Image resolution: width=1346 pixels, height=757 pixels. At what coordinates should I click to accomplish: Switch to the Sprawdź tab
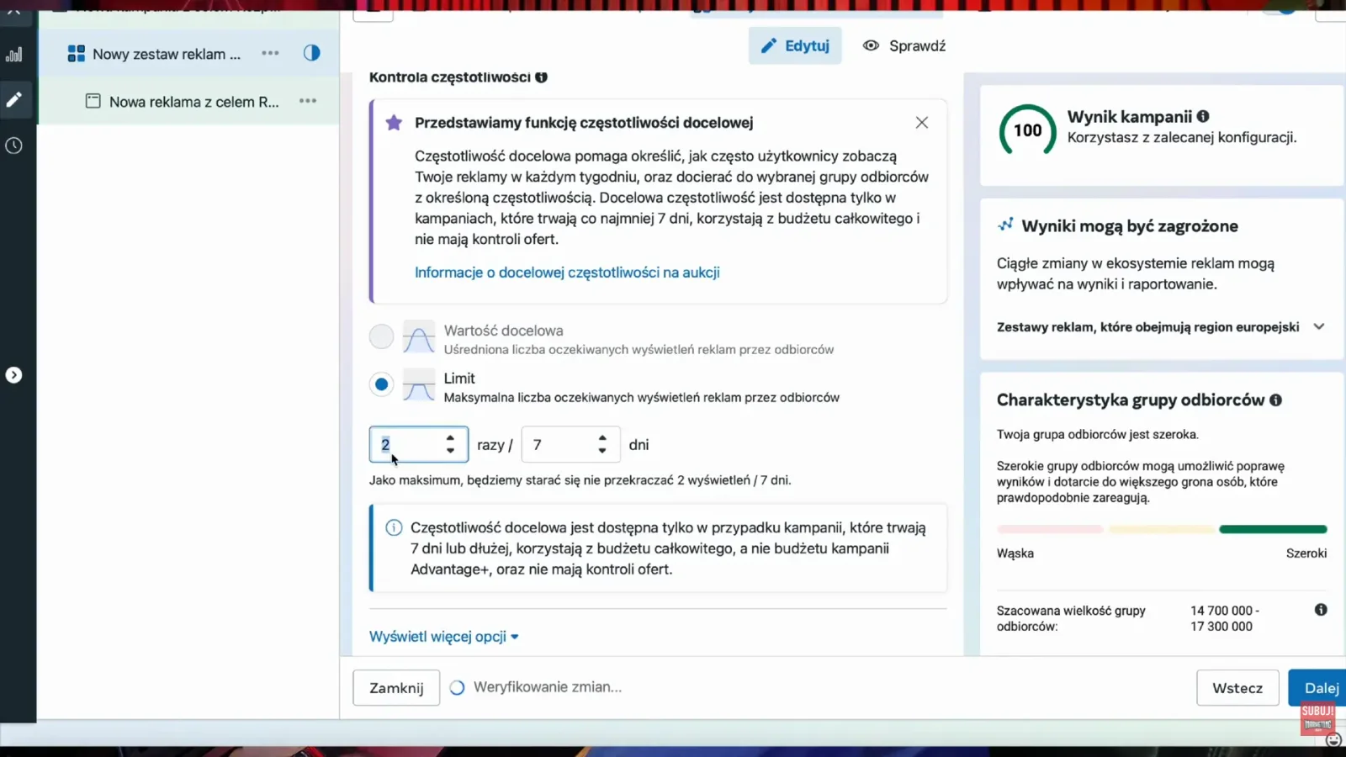(x=904, y=46)
